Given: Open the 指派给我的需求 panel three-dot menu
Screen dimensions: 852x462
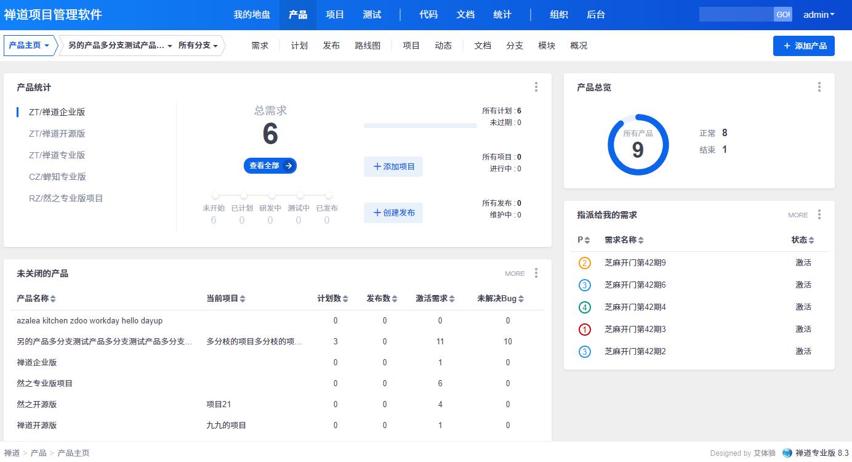Looking at the screenshot, I should pos(819,215).
